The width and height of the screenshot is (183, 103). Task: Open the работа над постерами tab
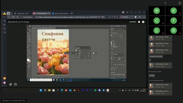61,13
